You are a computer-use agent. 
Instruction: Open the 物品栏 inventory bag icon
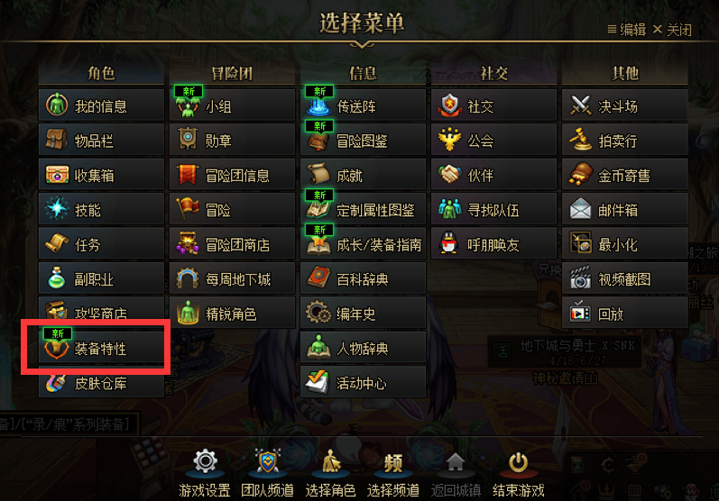tap(57, 139)
